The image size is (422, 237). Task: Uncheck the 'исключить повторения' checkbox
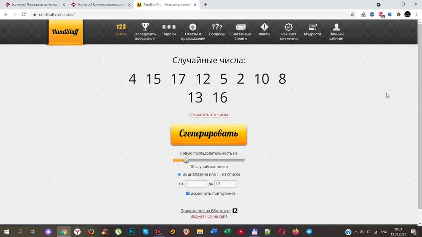[188, 194]
